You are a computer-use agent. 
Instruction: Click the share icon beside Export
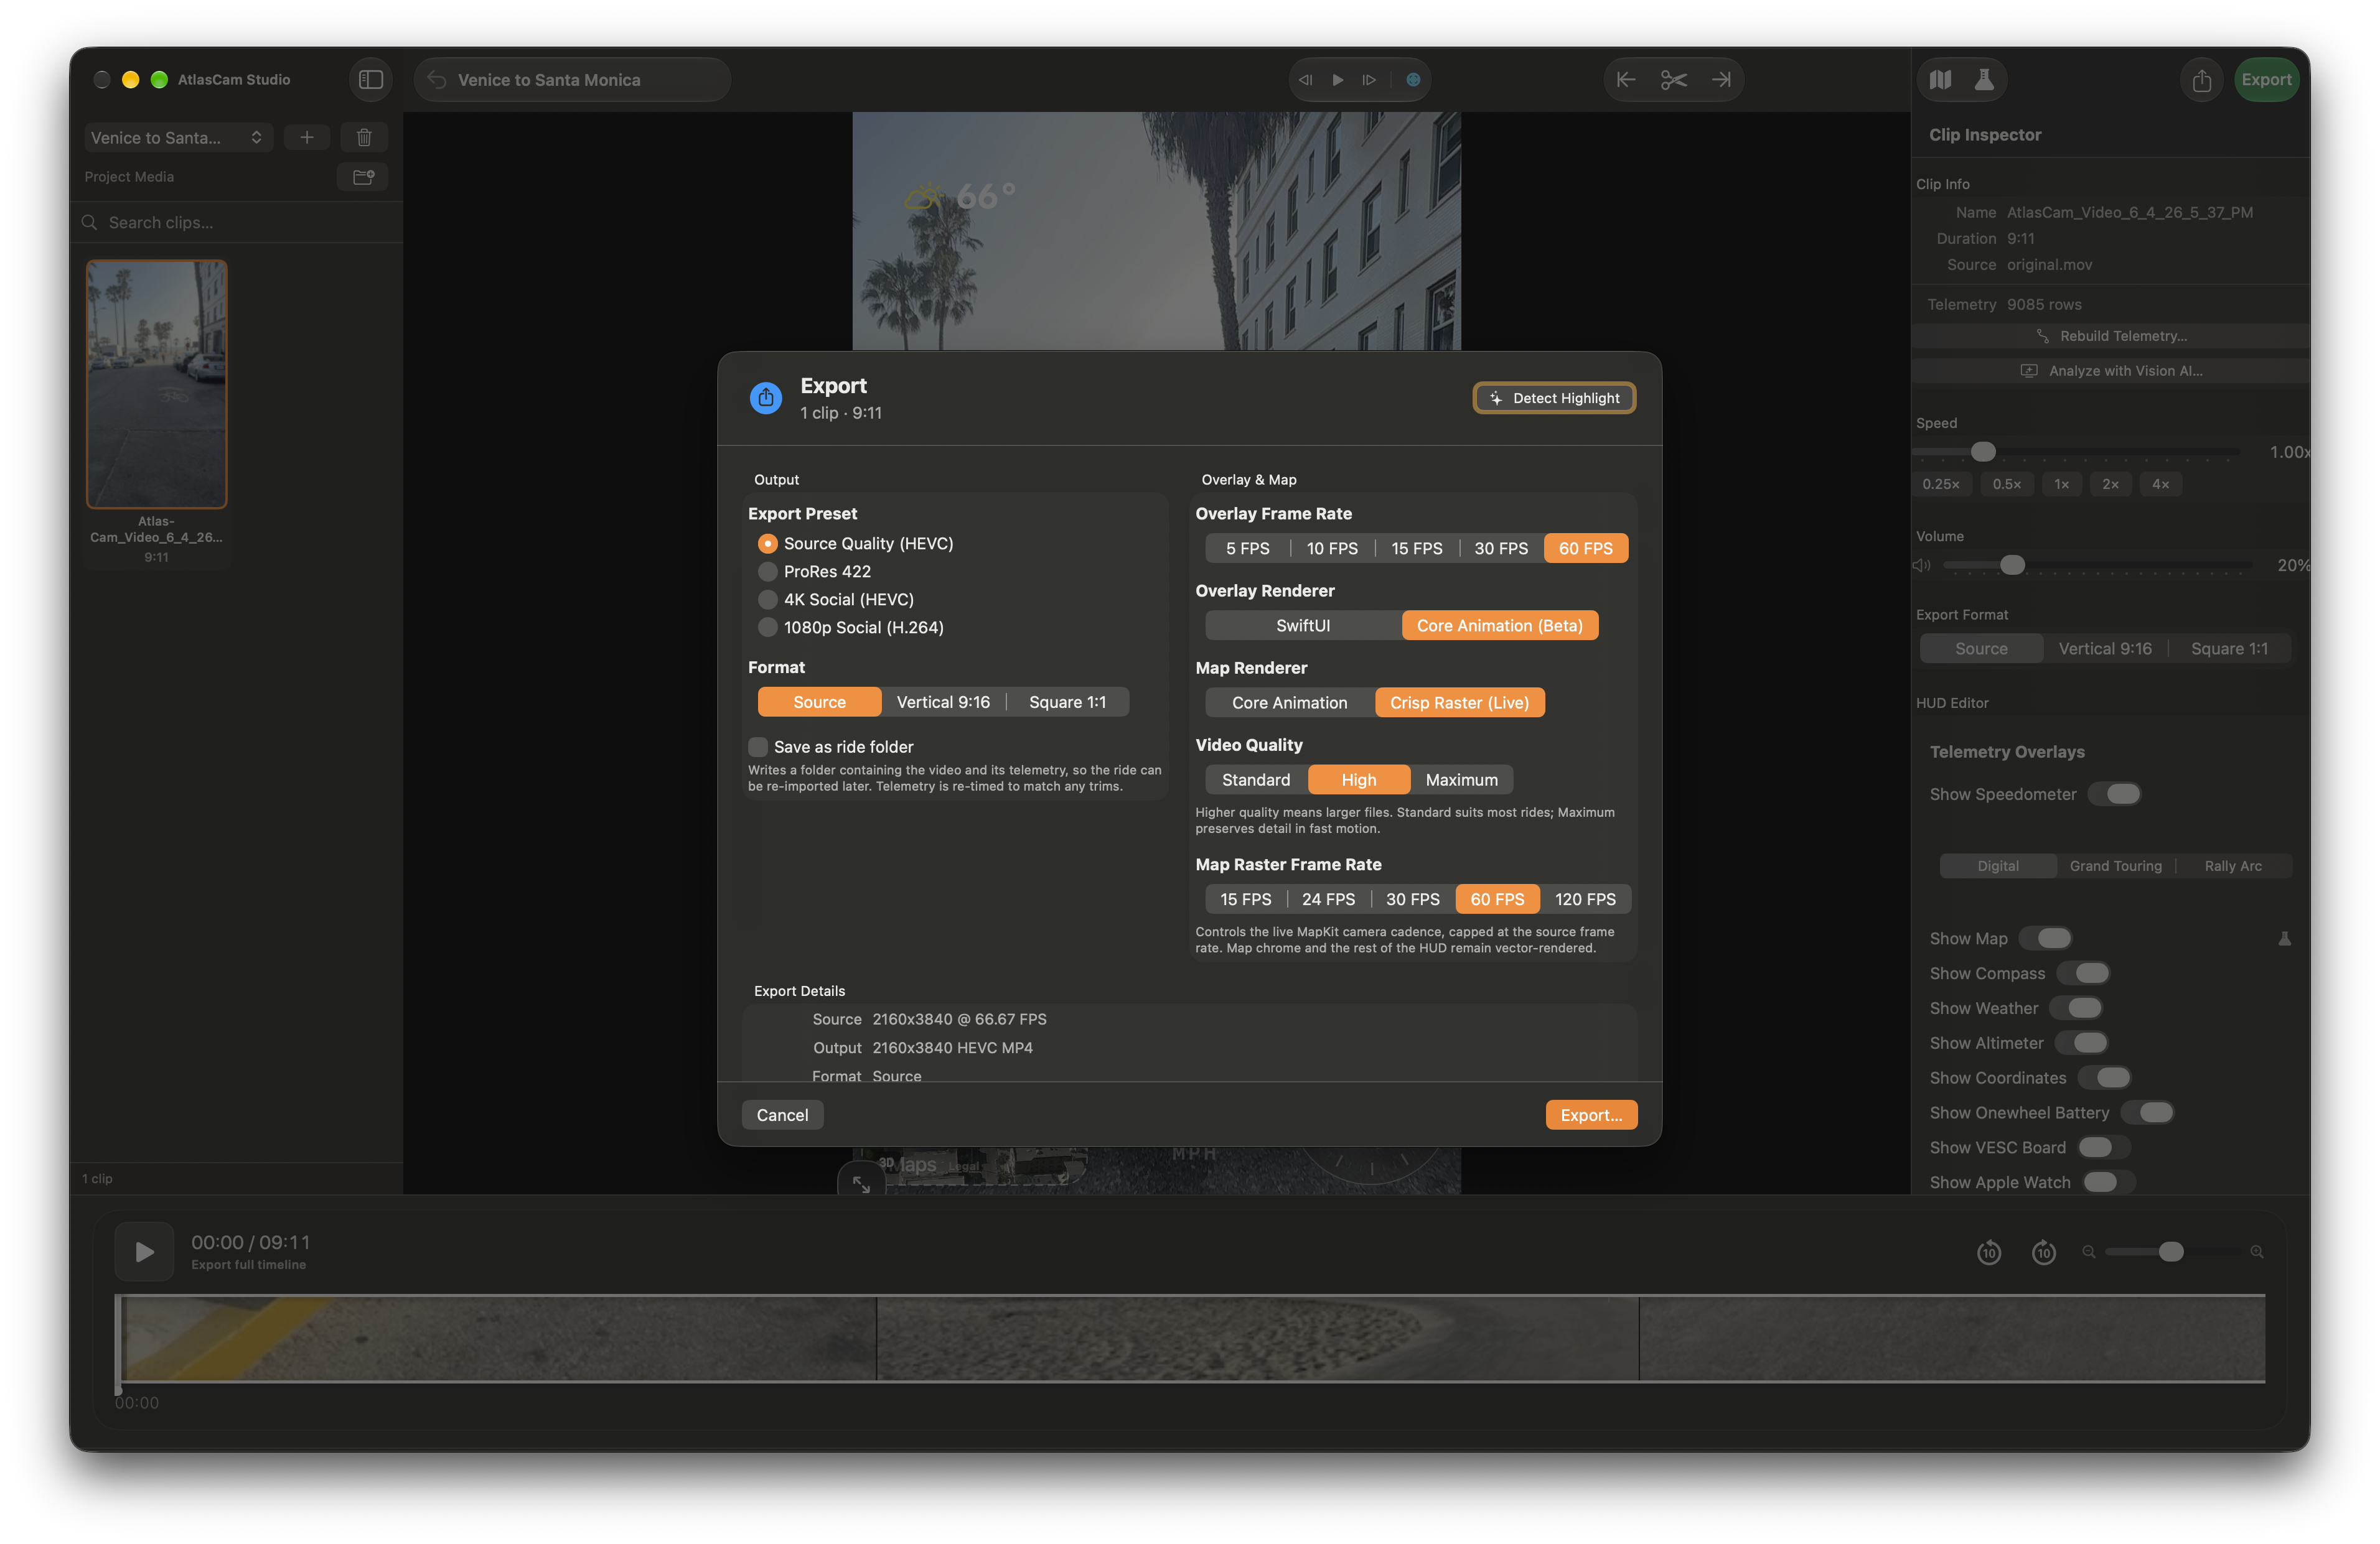pos(2202,80)
